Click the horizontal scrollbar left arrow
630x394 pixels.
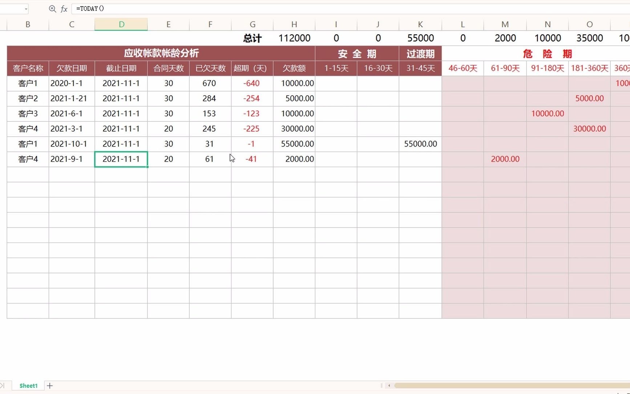[x=389, y=385]
